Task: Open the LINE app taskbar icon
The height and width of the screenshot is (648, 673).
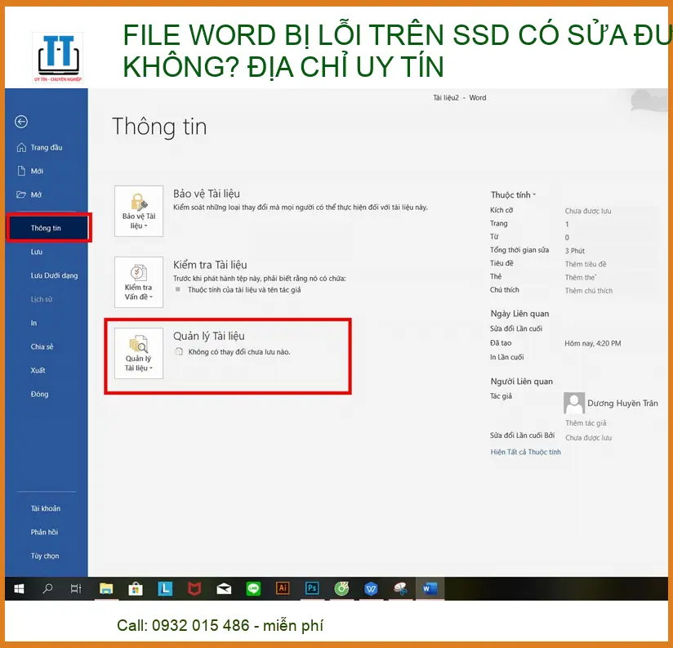Action: click(253, 588)
